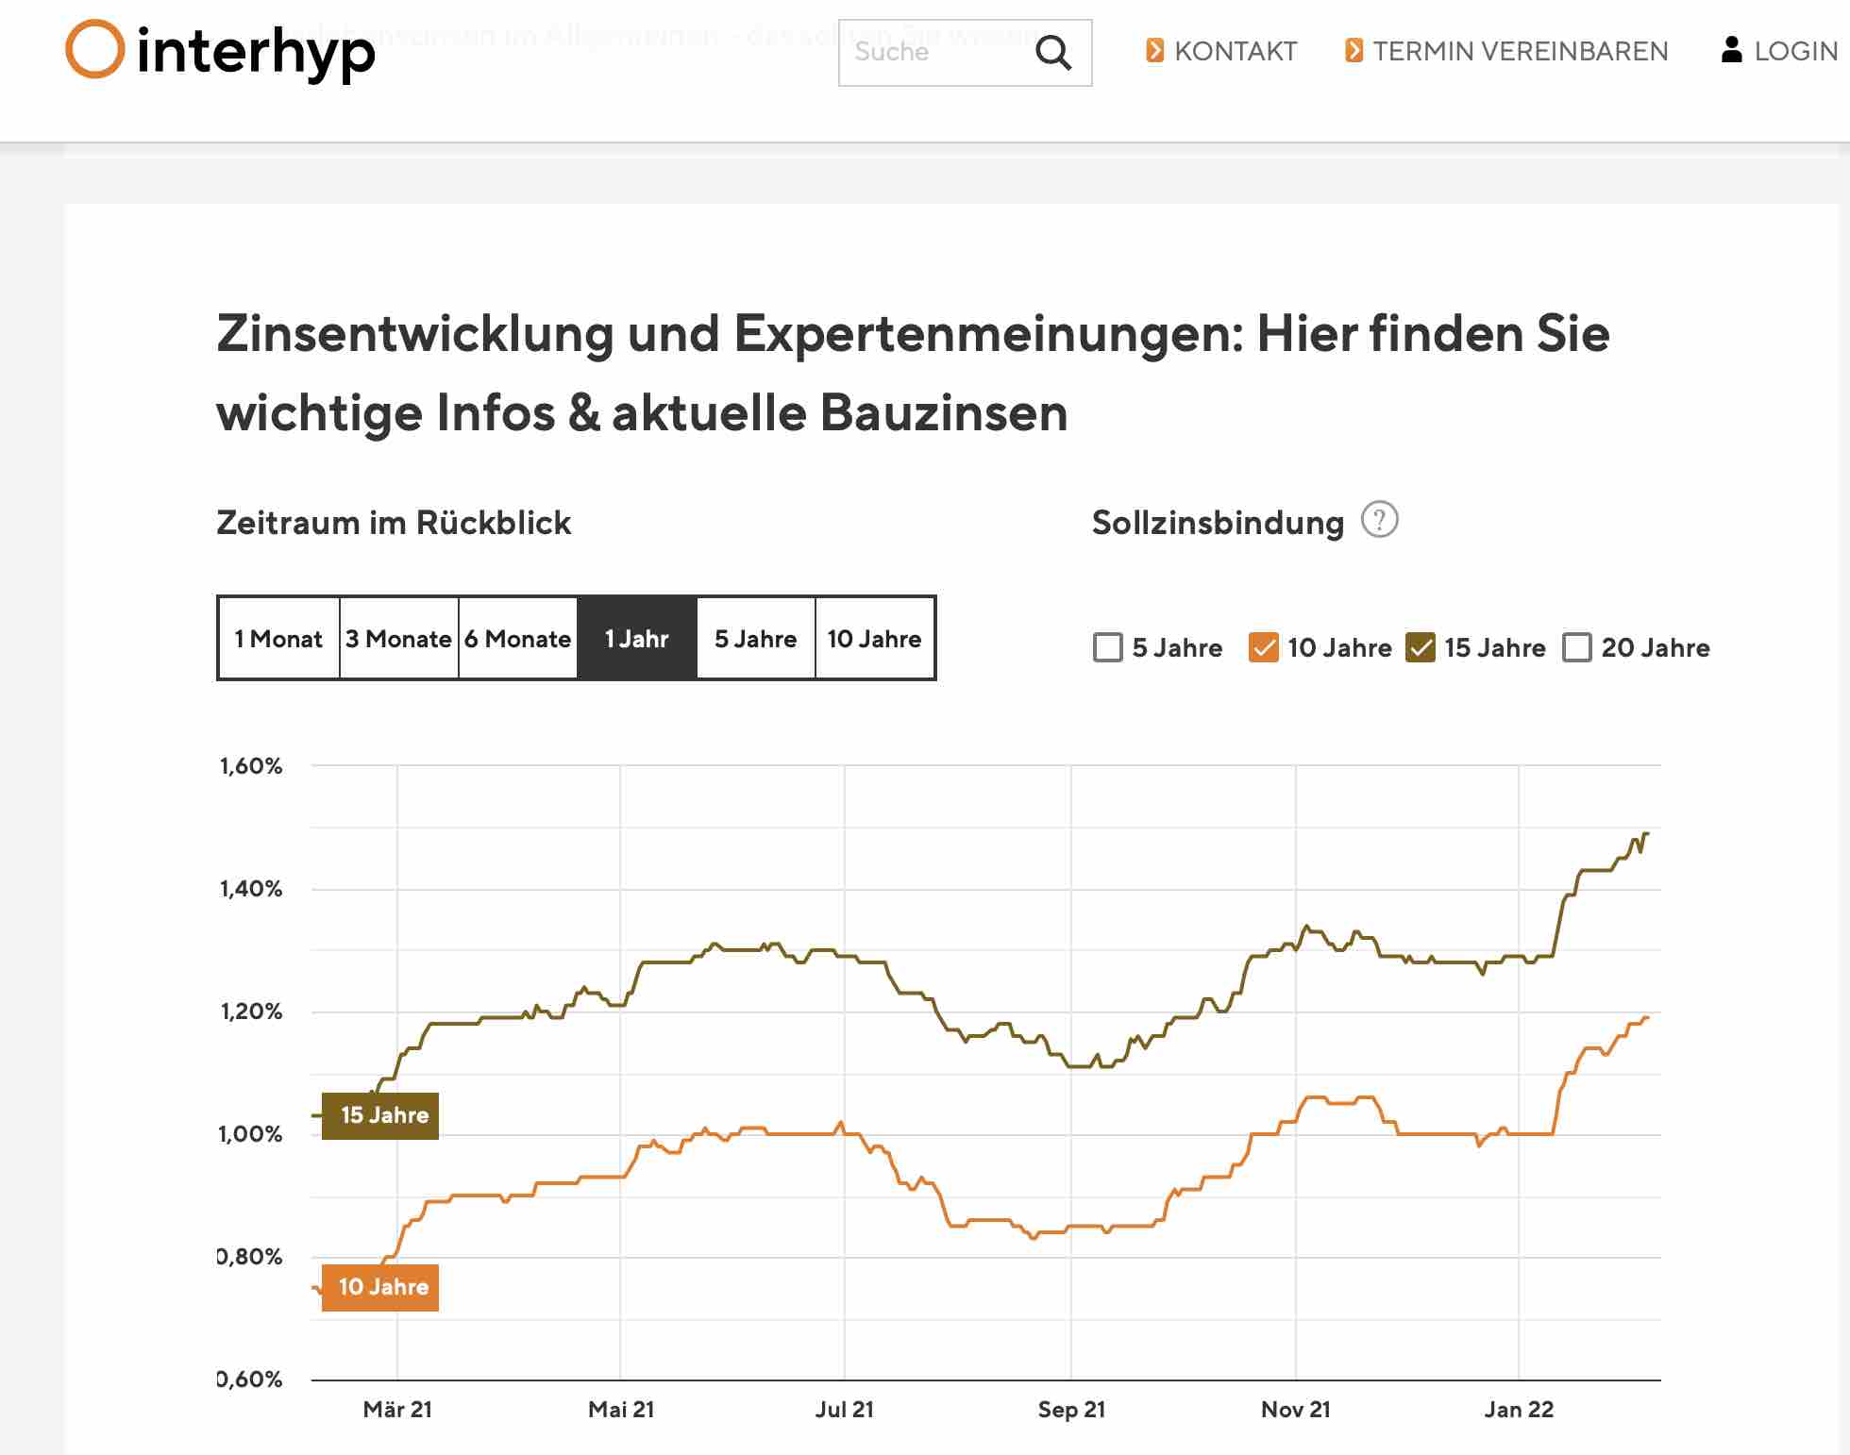Image resolution: width=1850 pixels, height=1455 pixels.
Task: Click the orange arrow icon beside KONTAKT
Action: 1154,50
